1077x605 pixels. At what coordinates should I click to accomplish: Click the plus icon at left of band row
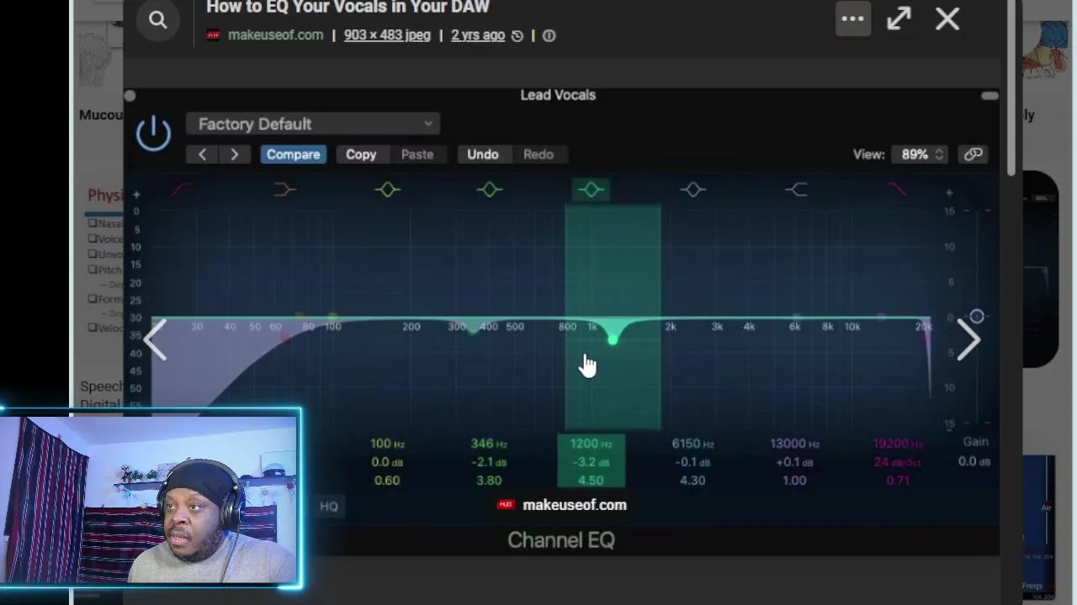point(136,194)
